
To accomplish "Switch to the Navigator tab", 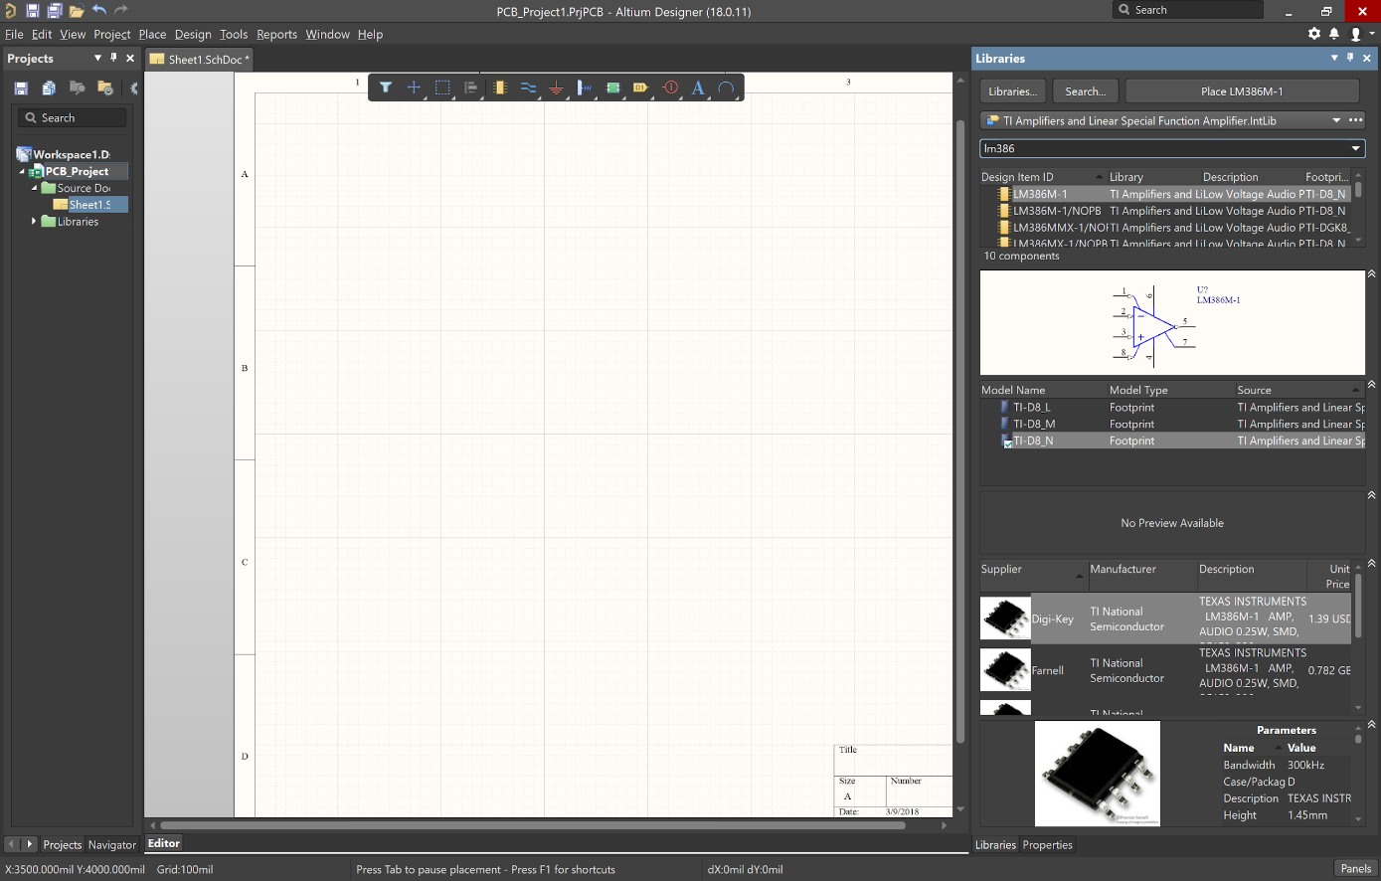I will point(112,844).
